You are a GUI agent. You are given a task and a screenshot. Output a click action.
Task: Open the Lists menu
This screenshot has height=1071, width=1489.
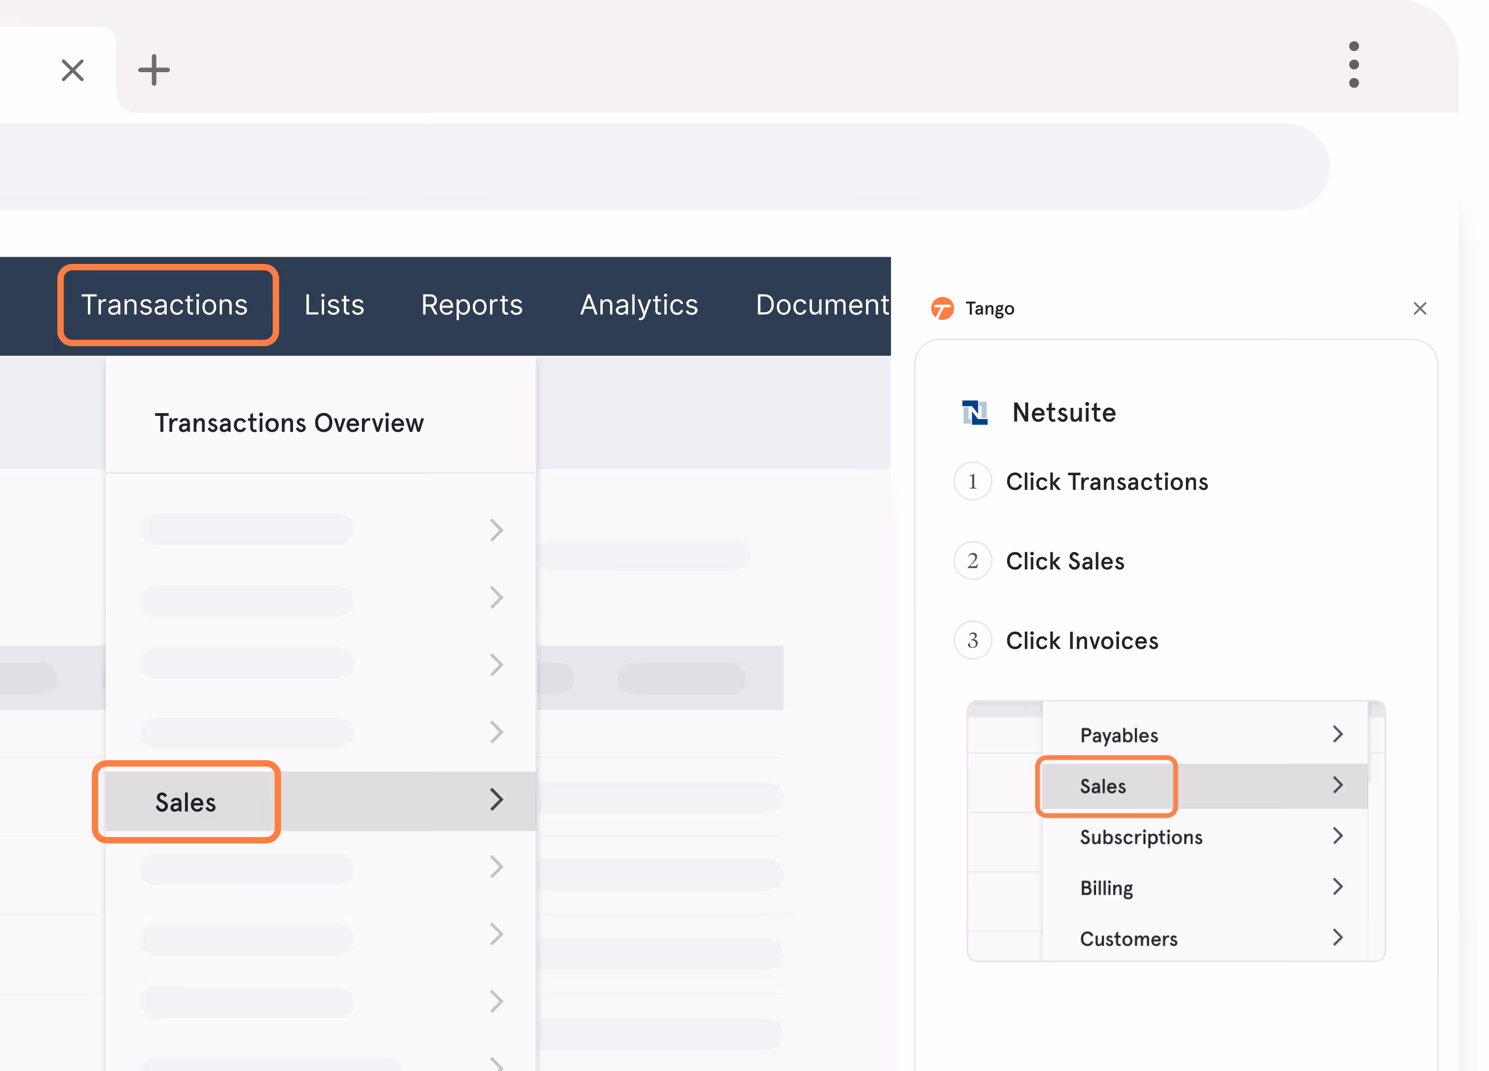334,306
